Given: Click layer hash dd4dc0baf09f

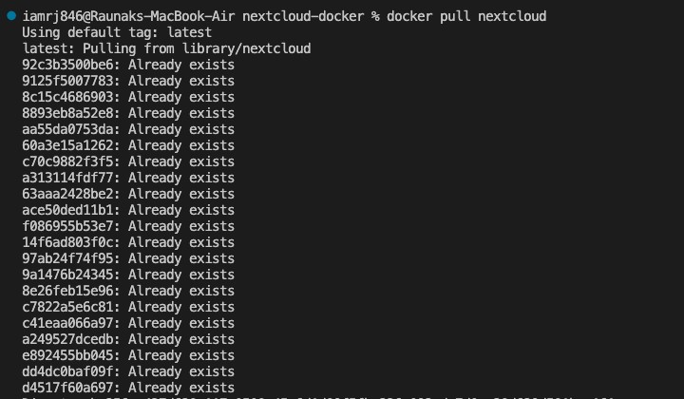Looking at the screenshot, I should [x=70, y=371].
